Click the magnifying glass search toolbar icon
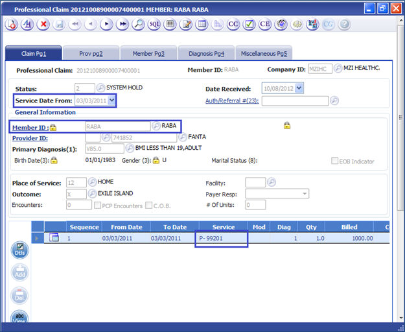 138,25
